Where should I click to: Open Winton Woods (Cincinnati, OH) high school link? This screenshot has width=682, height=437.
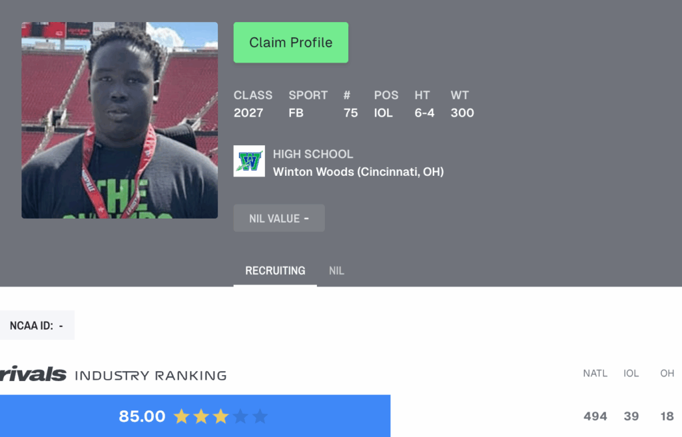point(358,172)
